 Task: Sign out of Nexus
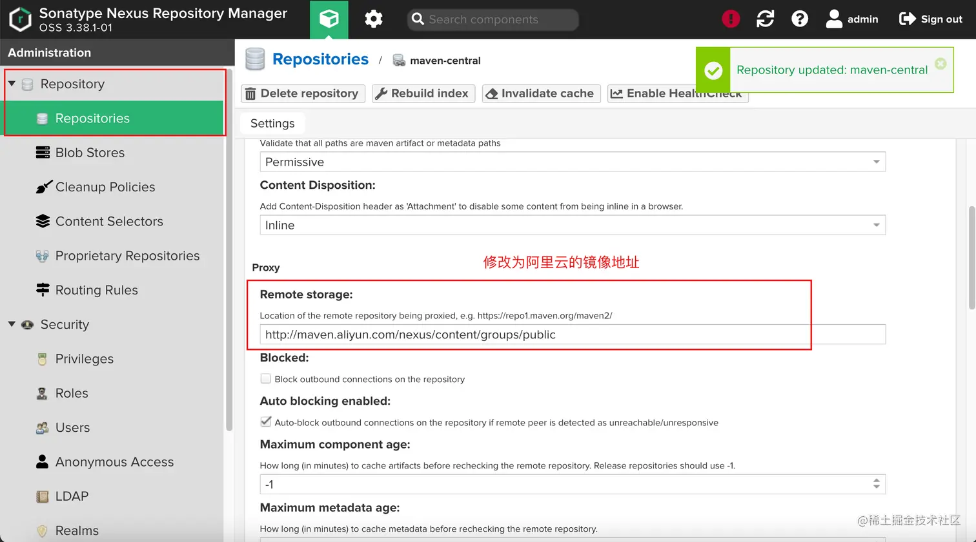click(x=930, y=19)
